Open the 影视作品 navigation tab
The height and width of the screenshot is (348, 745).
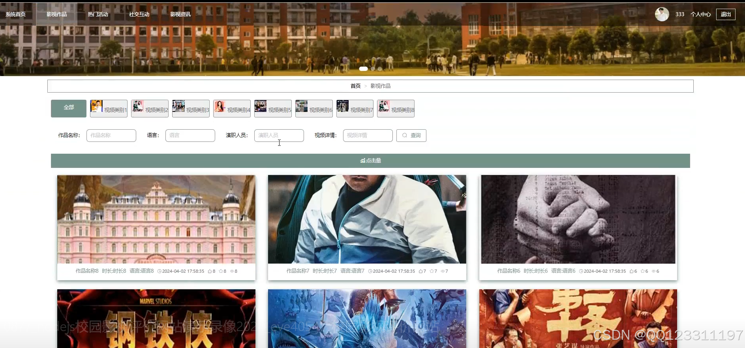(56, 14)
